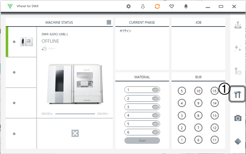Select bur number 1
The width and height of the screenshot is (246, 154).
pos(182,140)
